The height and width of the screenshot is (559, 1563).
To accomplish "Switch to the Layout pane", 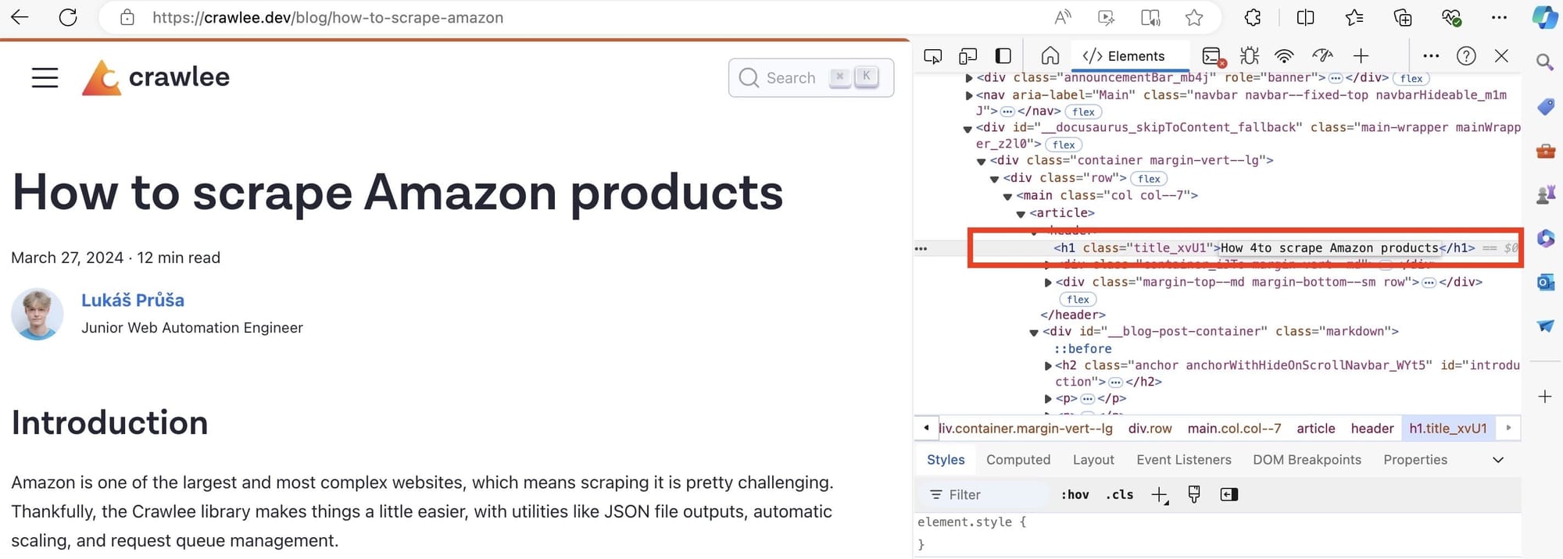I will tap(1093, 460).
